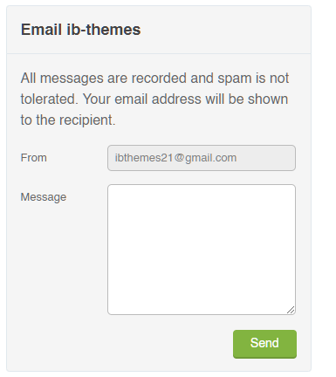Click the "to the recipient." text
336x377 pixels.
tap(68, 120)
